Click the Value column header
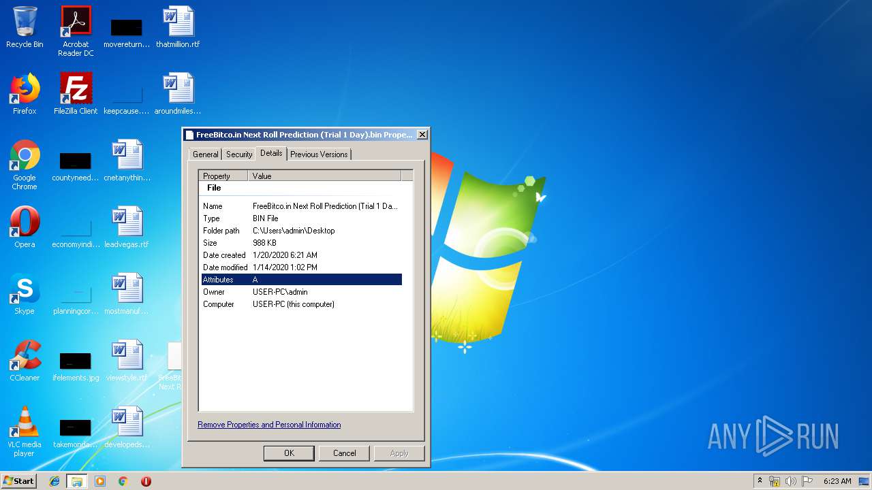The width and height of the screenshot is (872, 490). tap(325, 176)
